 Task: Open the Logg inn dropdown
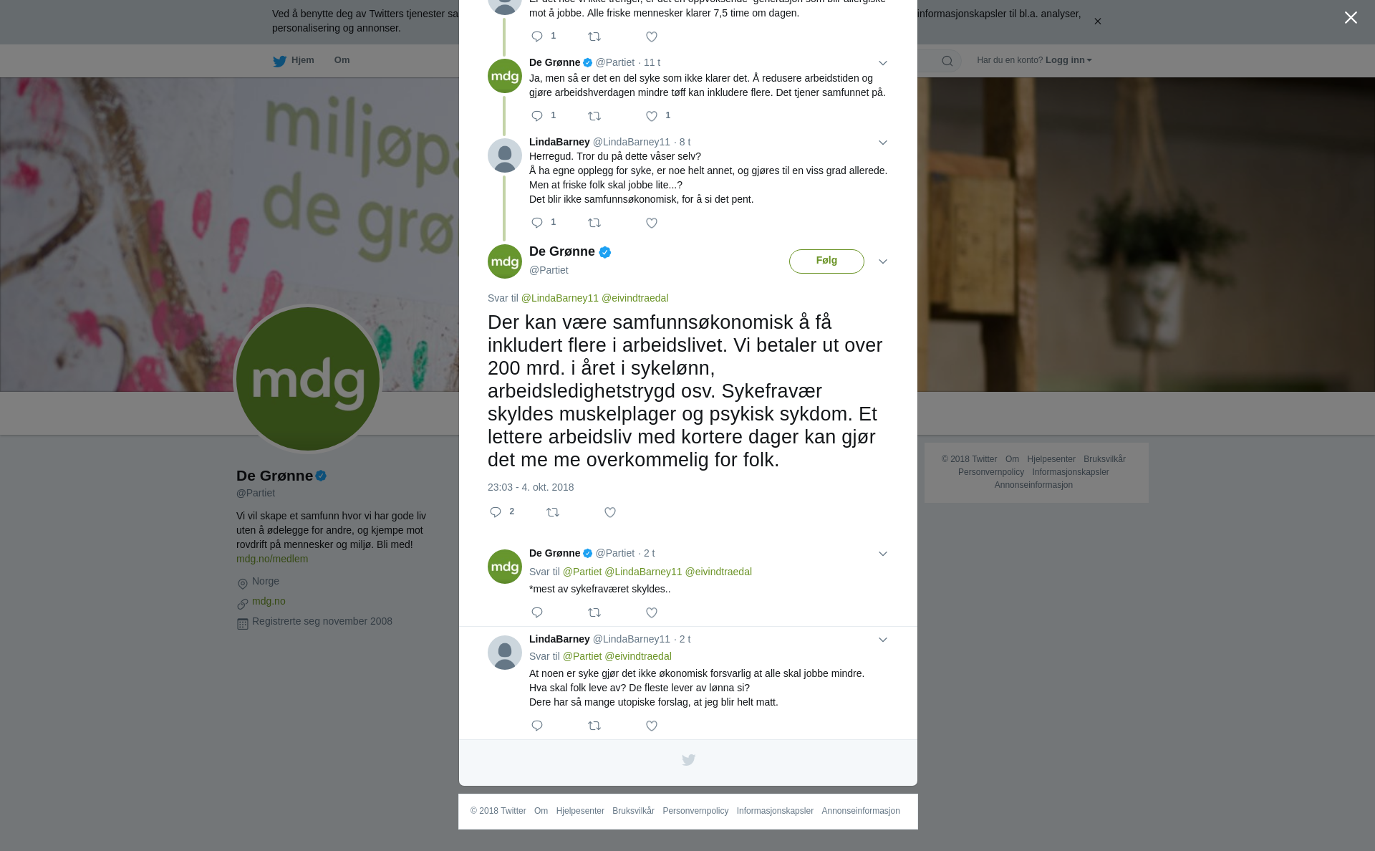click(x=1068, y=60)
